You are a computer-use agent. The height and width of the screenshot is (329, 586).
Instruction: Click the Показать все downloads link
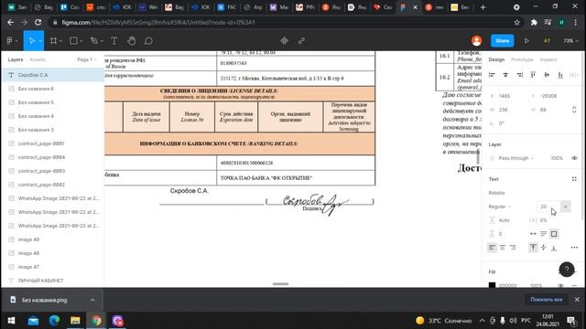[547, 300]
